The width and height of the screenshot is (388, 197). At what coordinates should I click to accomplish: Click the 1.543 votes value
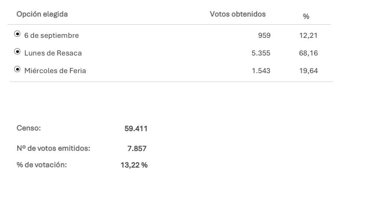pos(261,71)
